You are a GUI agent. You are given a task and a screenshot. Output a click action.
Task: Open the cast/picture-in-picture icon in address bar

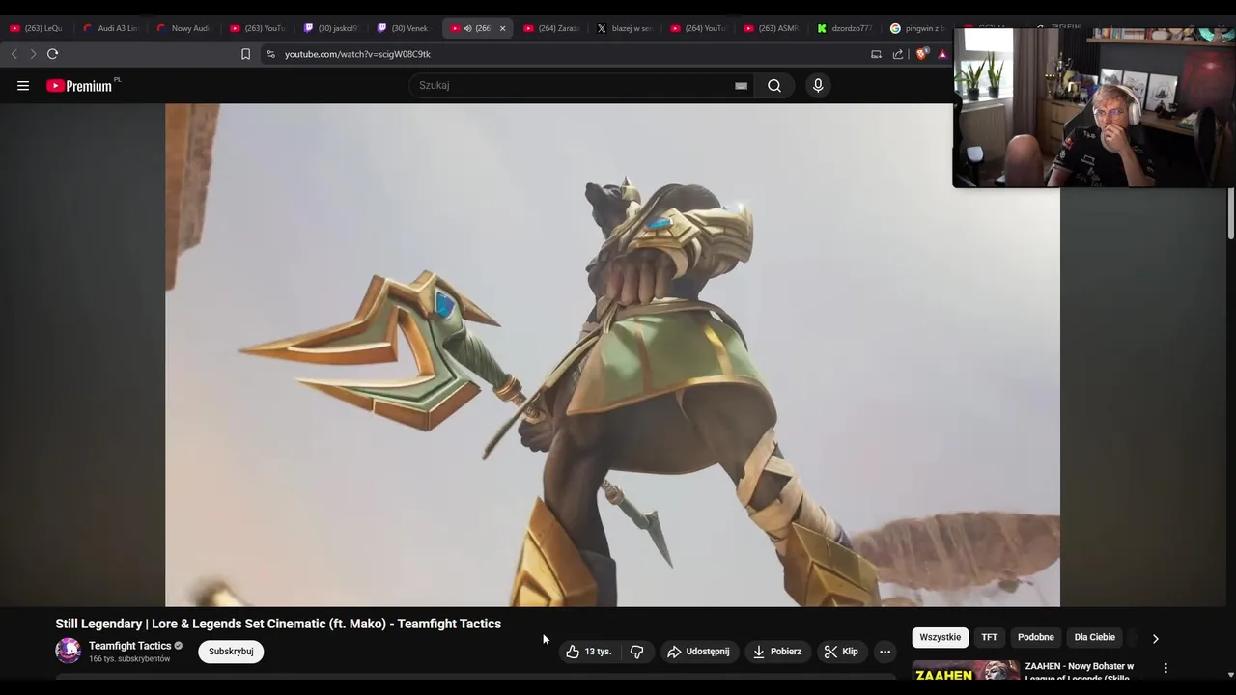876,54
